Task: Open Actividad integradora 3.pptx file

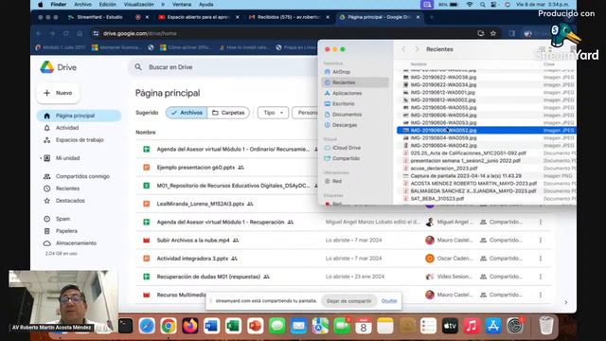Action: pyautogui.click(x=192, y=259)
